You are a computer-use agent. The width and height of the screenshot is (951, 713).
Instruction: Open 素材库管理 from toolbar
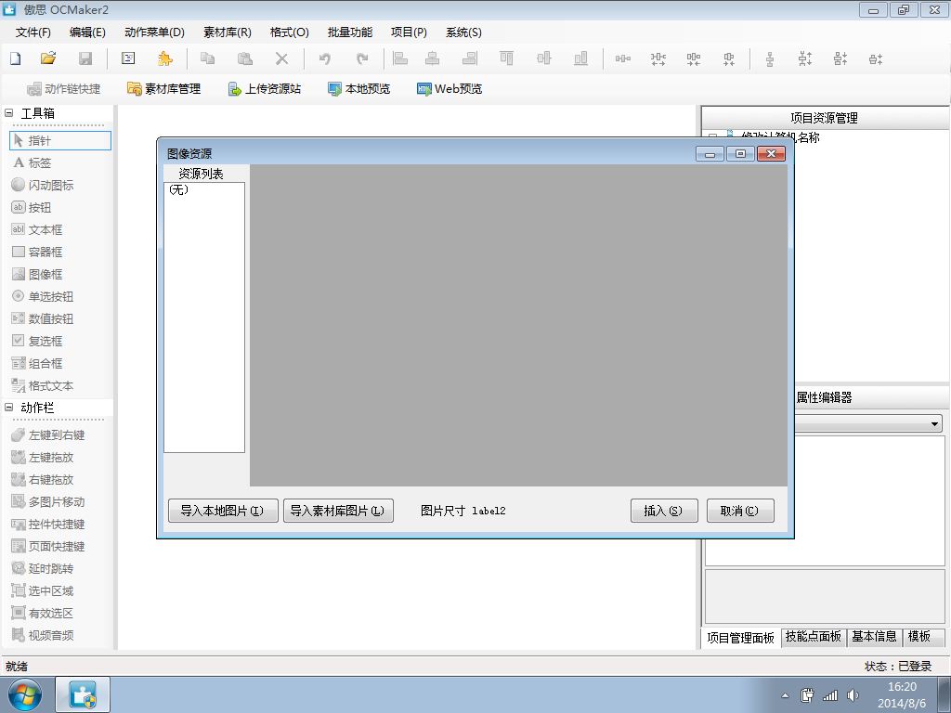(163, 88)
